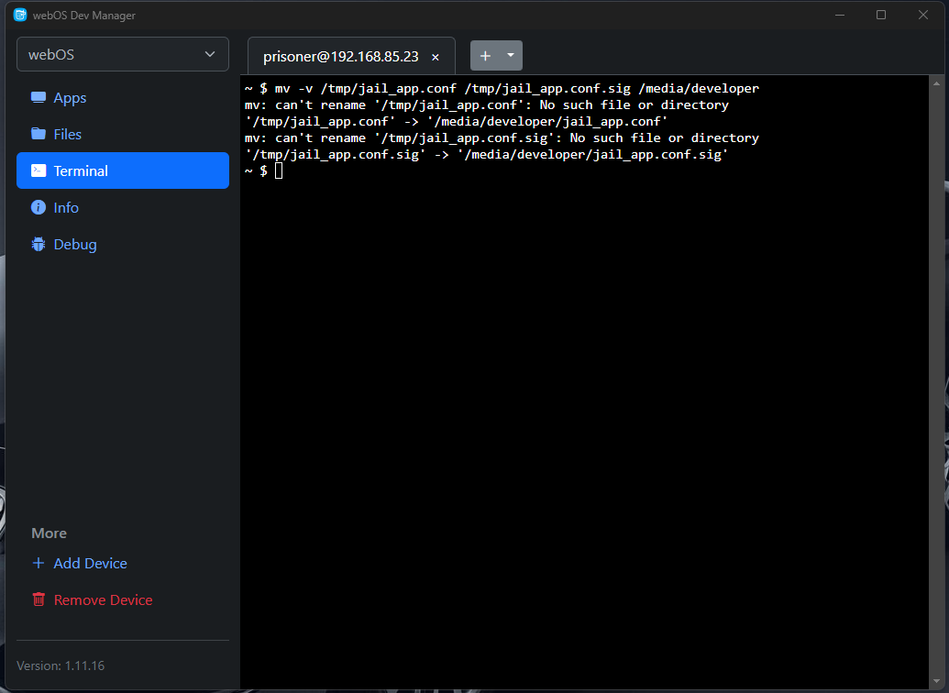The image size is (949, 693).
Task: Open a new terminal tab with plus button
Action: point(485,56)
